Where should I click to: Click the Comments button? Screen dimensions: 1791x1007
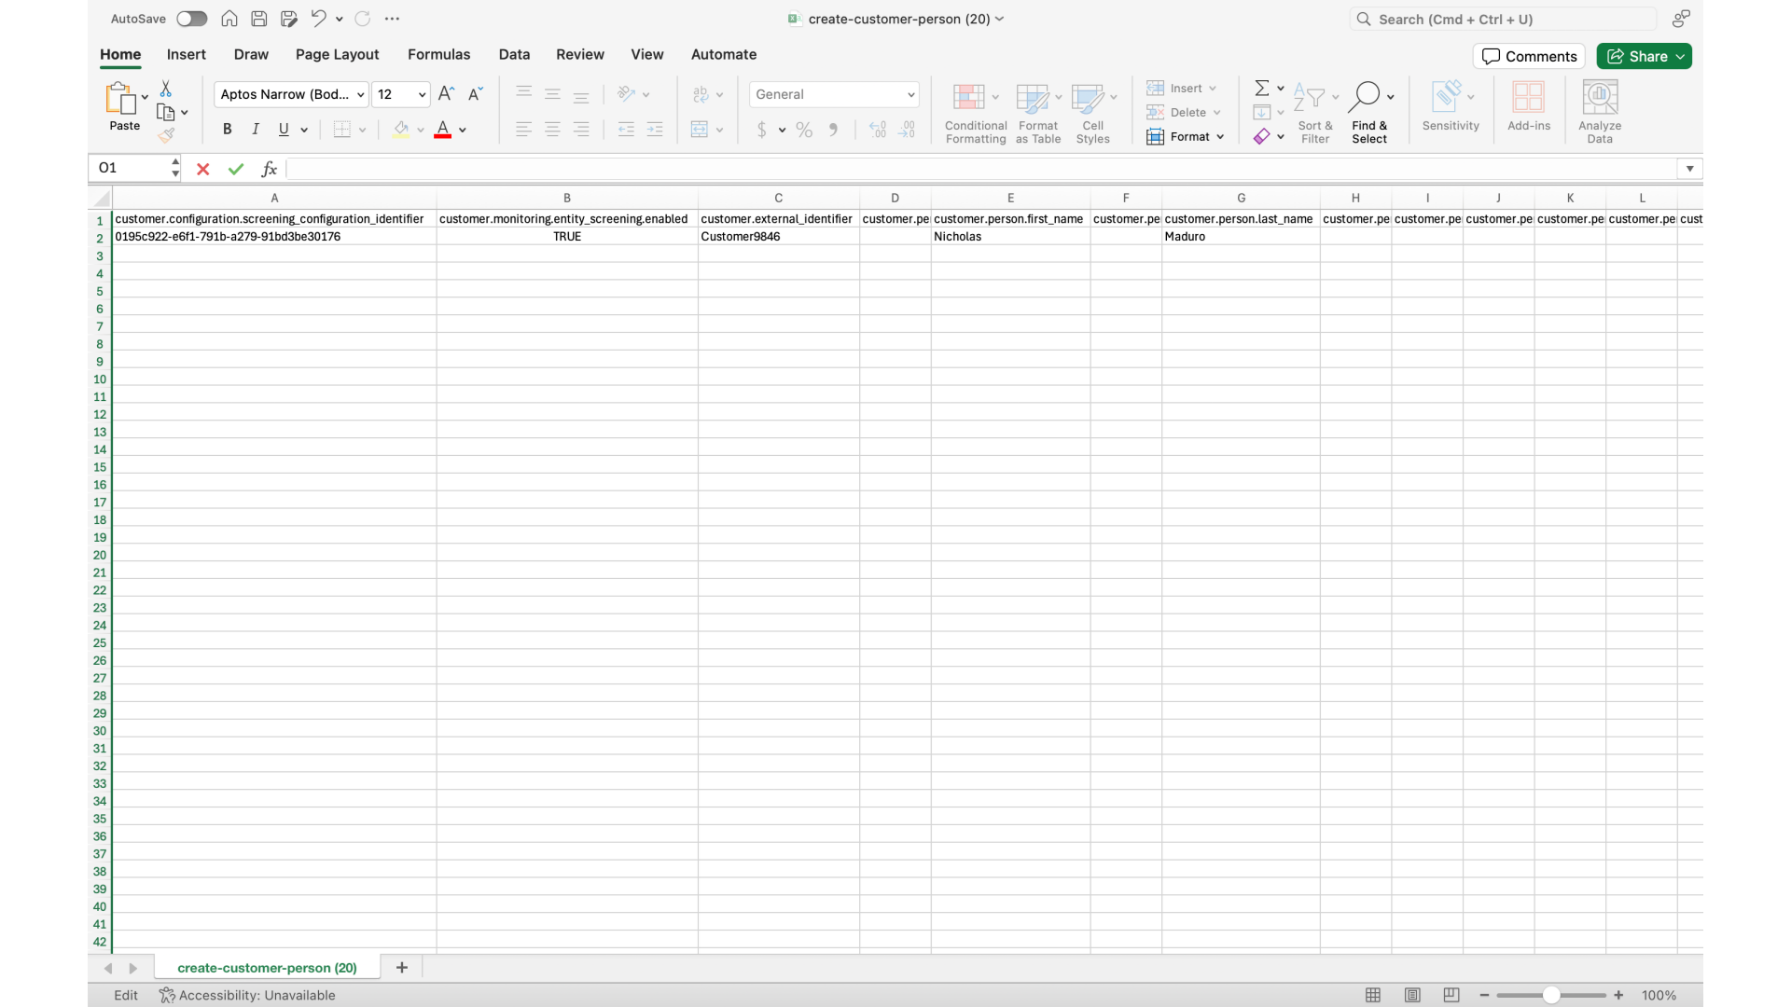point(1529,56)
